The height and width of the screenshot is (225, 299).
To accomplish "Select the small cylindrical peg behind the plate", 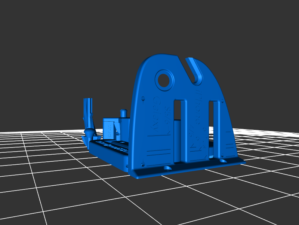I will pos(123,113).
